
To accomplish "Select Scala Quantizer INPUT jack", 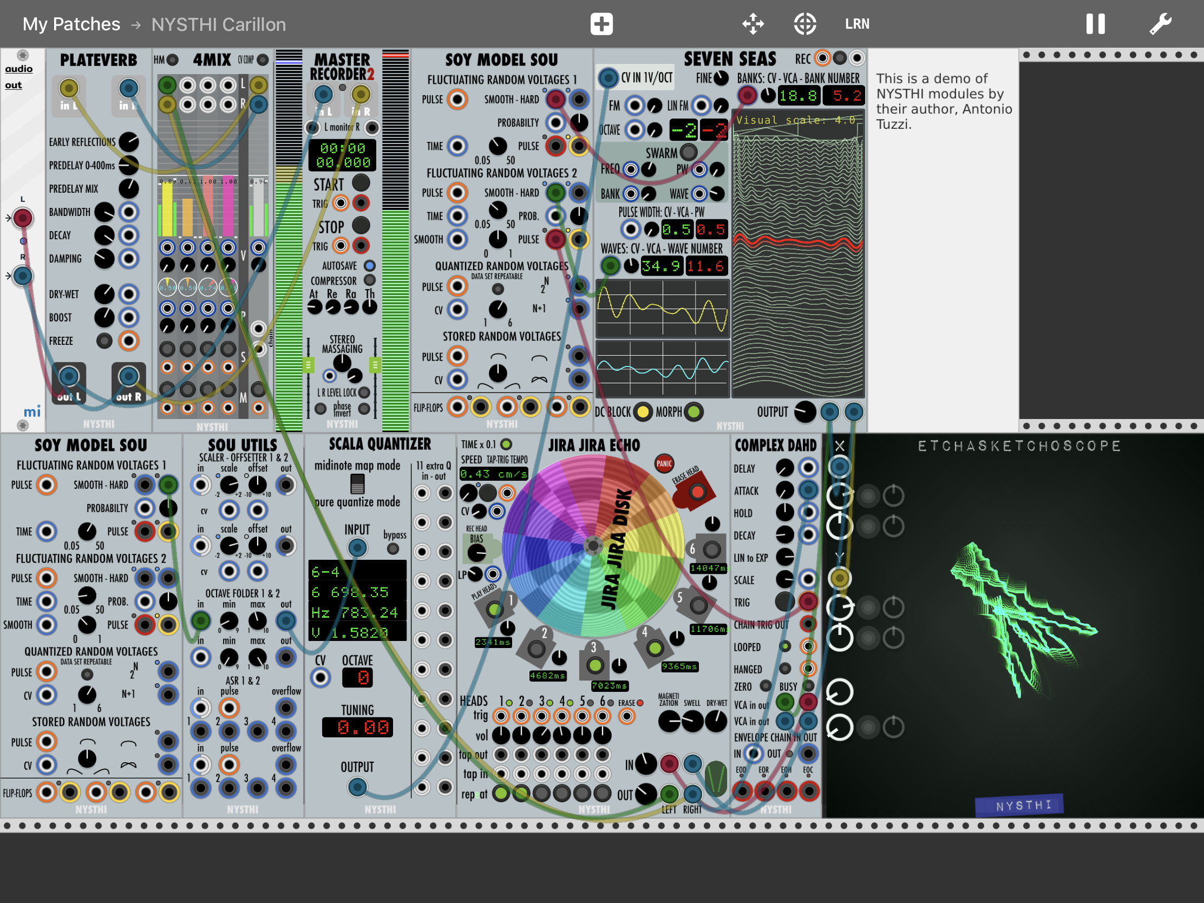I will tap(357, 547).
